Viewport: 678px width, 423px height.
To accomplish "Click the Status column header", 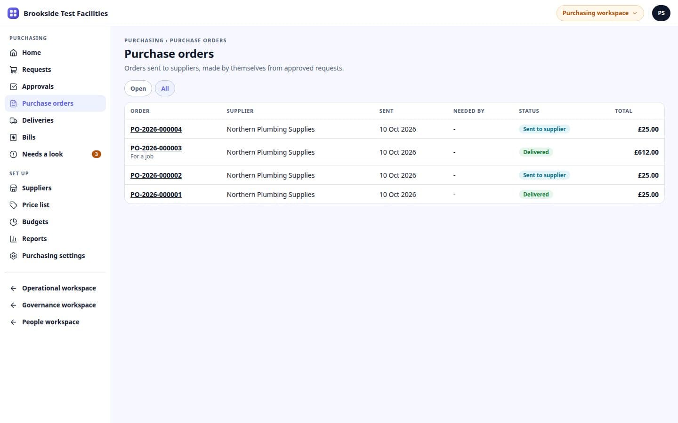I will click(x=529, y=111).
